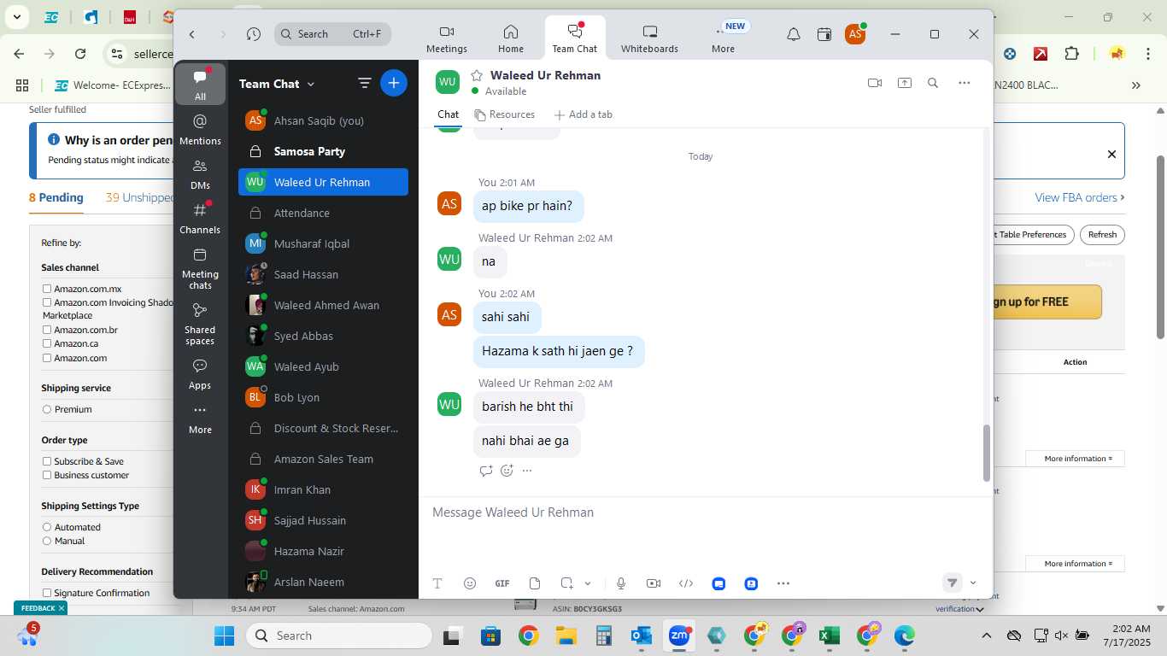Switch to the Meetings tab
Screen dimensions: 1167x656
[x=447, y=38]
